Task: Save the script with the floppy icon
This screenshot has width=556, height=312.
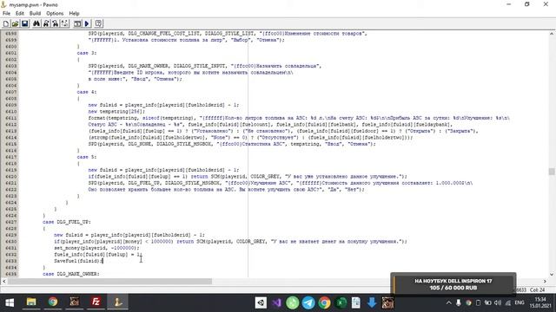Action: 25,23
